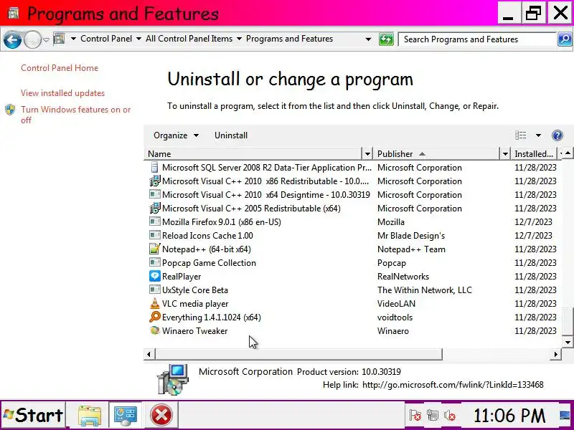Open Turn Windows features on or off

click(75, 115)
